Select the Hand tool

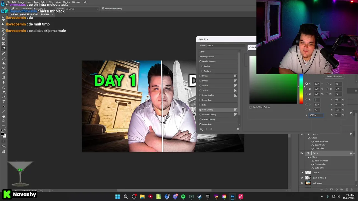pos(4,116)
